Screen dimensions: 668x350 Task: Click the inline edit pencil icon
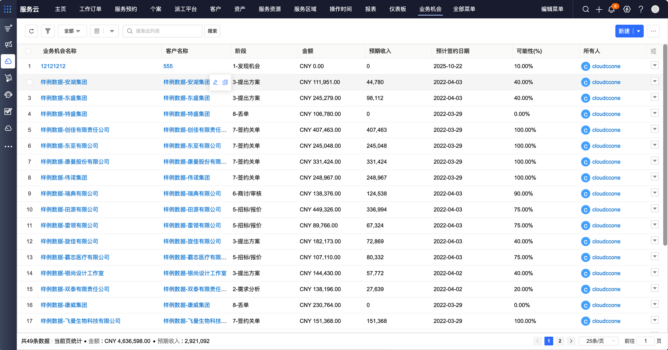click(x=216, y=82)
